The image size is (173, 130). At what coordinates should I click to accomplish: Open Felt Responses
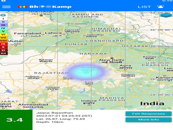coord(148,114)
